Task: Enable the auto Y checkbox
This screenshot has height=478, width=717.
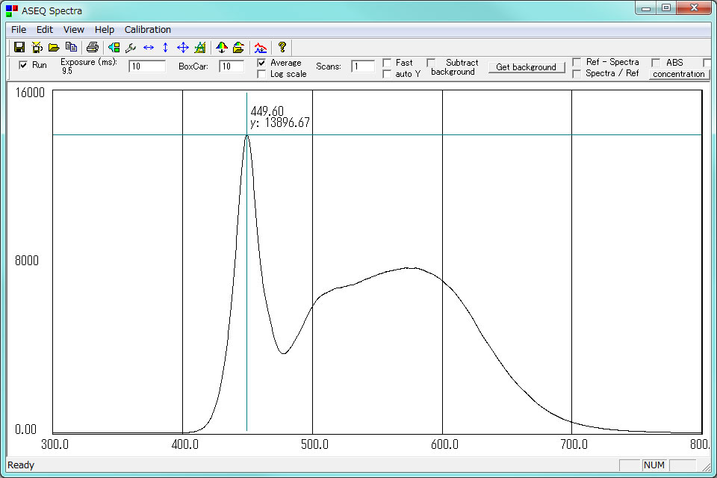Action: pyautogui.click(x=387, y=74)
